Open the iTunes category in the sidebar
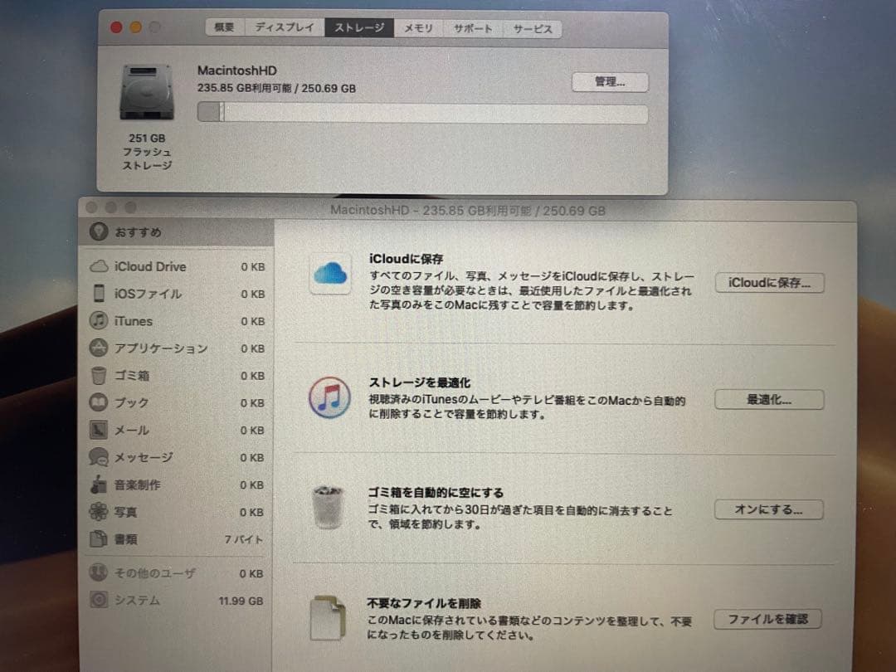This screenshot has width=896, height=672. click(133, 321)
